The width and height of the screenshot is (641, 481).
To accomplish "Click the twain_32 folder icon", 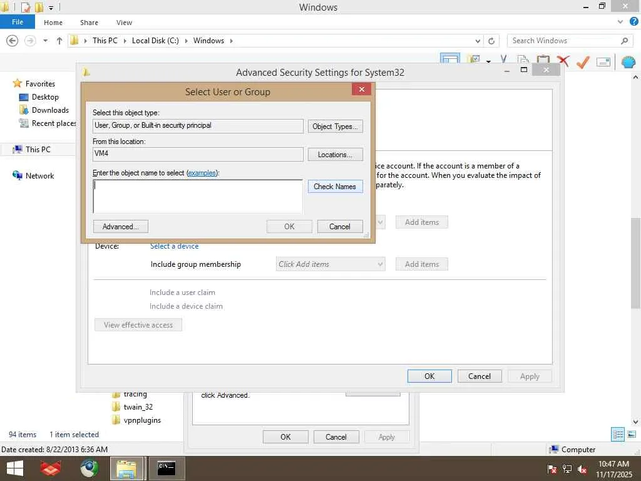I will tap(116, 407).
